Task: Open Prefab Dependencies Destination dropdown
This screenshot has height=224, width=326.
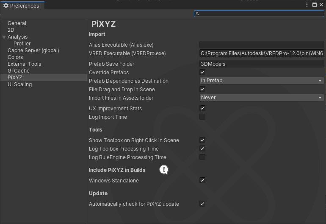Action: coord(262,81)
